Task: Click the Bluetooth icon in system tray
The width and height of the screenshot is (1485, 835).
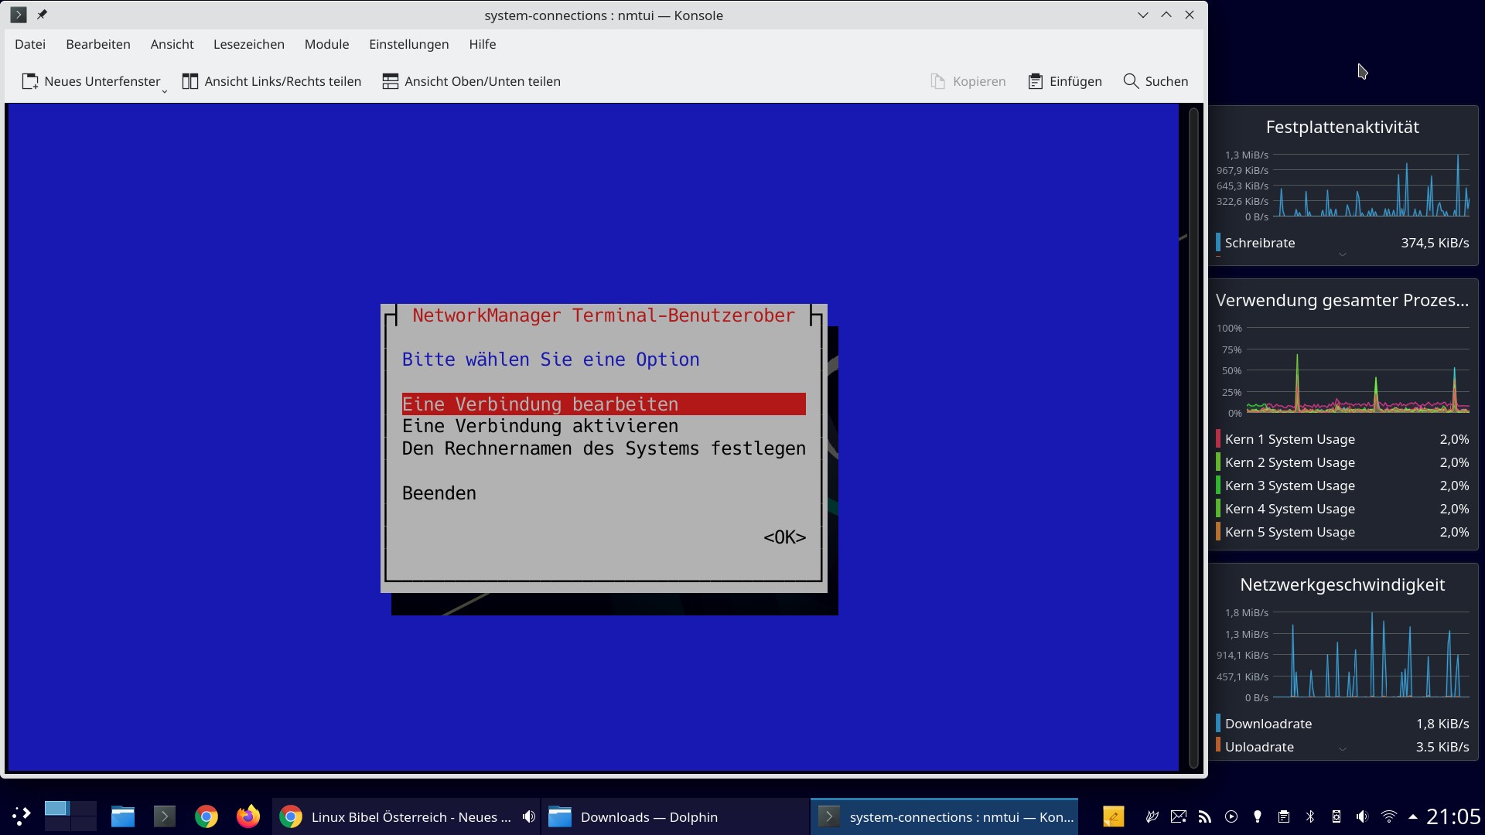Action: click(1310, 816)
